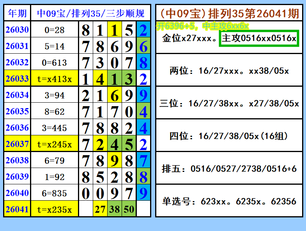Click the blue 9 in row 26040

(143, 193)
